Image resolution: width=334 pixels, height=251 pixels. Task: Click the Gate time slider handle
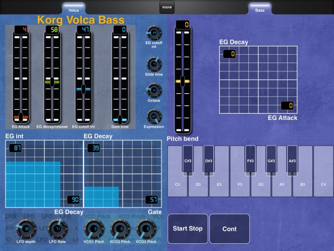coord(120,120)
